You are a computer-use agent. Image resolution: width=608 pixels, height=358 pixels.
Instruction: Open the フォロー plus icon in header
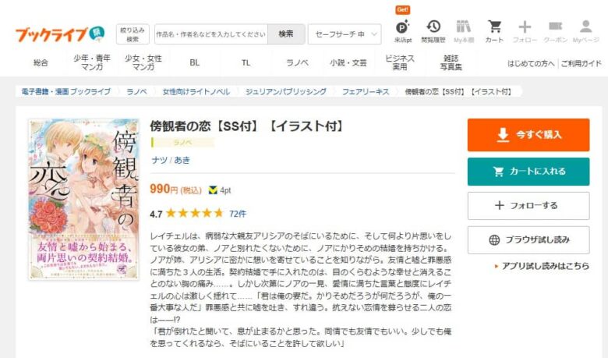coord(525,31)
